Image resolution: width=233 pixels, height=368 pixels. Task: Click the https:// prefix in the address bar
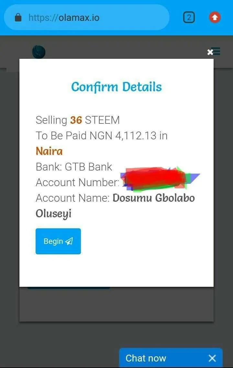coord(43,17)
